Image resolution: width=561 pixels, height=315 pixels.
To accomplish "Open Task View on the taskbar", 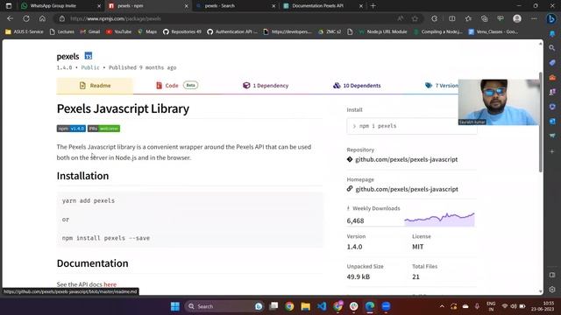I will tap(273, 306).
